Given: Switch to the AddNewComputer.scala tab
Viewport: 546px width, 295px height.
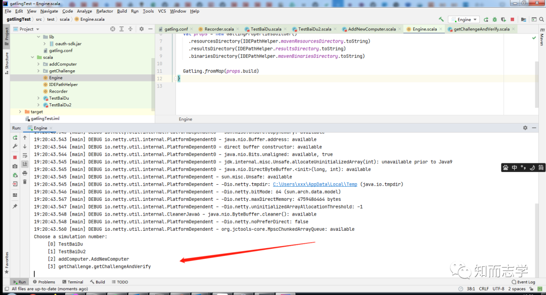Looking at the screenshot, I should point(372,29).
